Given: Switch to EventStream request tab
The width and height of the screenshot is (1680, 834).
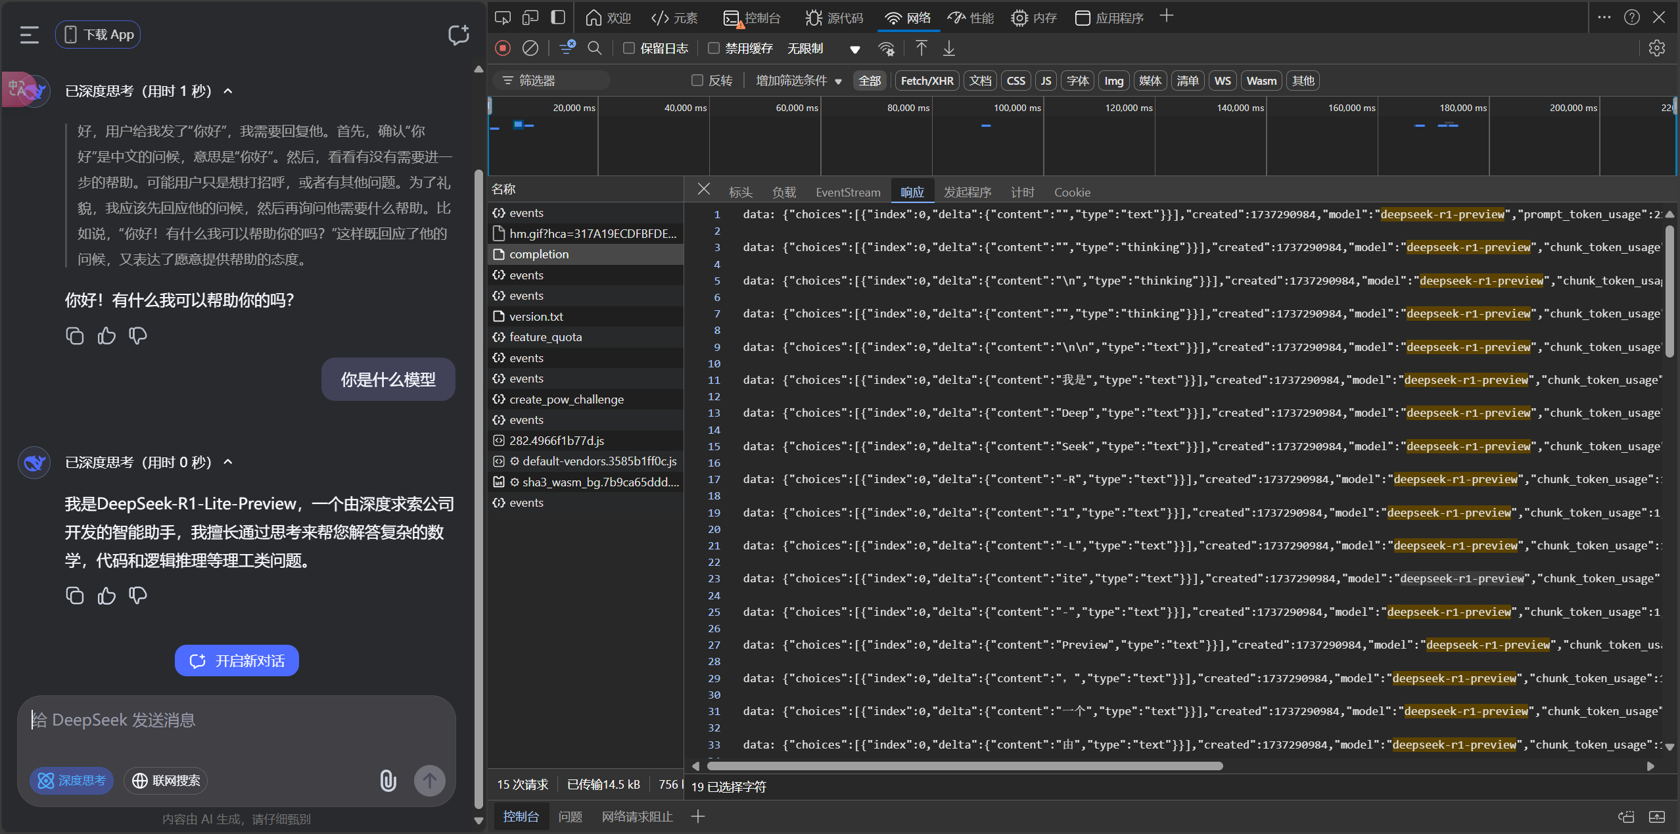Looking at the screenshot, I should [848, 192].
